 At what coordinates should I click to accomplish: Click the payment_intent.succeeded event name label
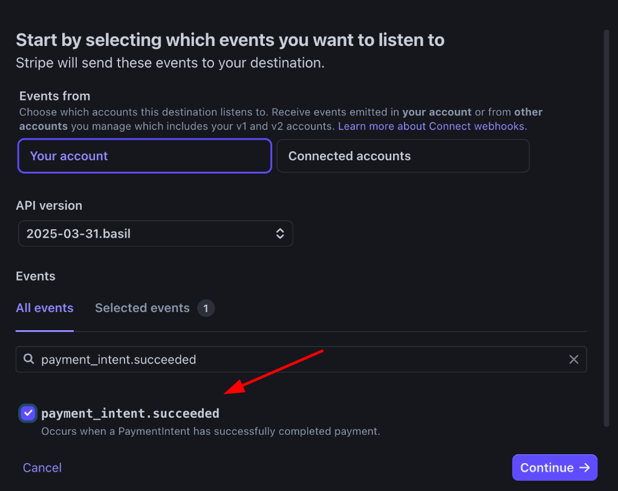coord(130,414)
